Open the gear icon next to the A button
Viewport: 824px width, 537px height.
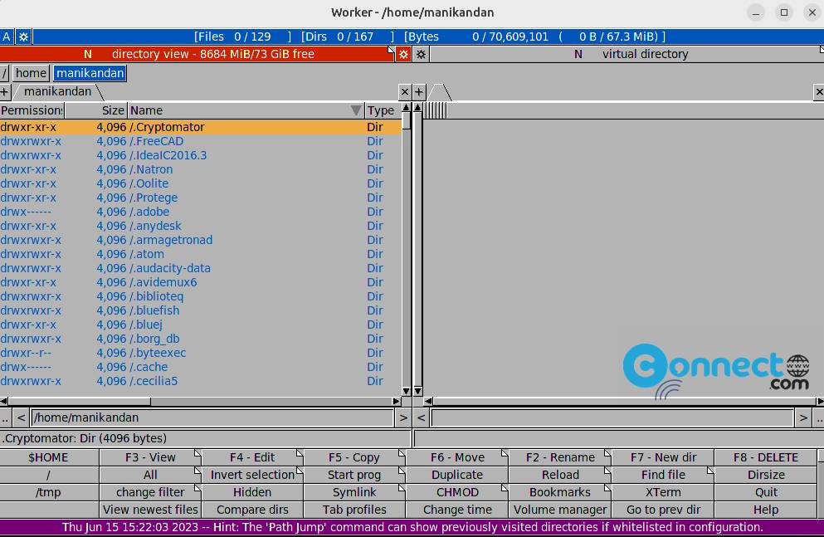[x=23, y=37]
